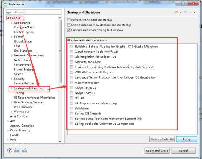Check Cloud Foundry Tools (Verify UI)
The width and height of the screenshot is (202, 159).
click(x=71, y=52)
